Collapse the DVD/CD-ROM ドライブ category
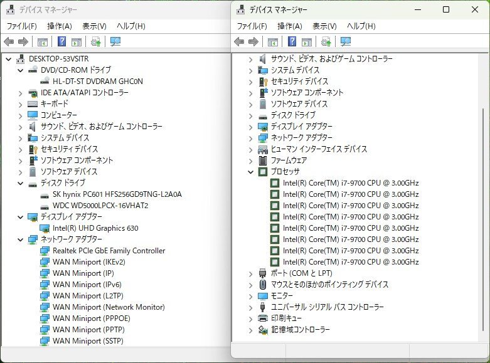 pyautogui.click(x=20, y=70)
